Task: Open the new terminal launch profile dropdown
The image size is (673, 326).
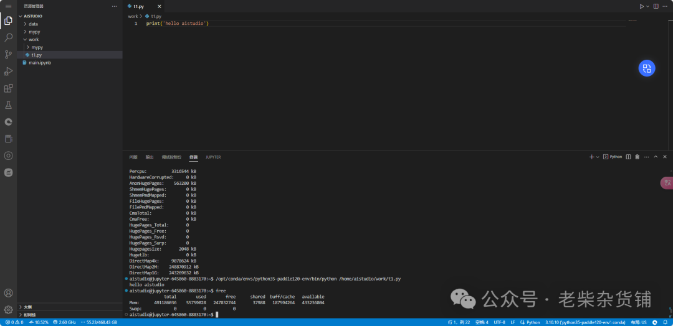Action: pos(598,157)
